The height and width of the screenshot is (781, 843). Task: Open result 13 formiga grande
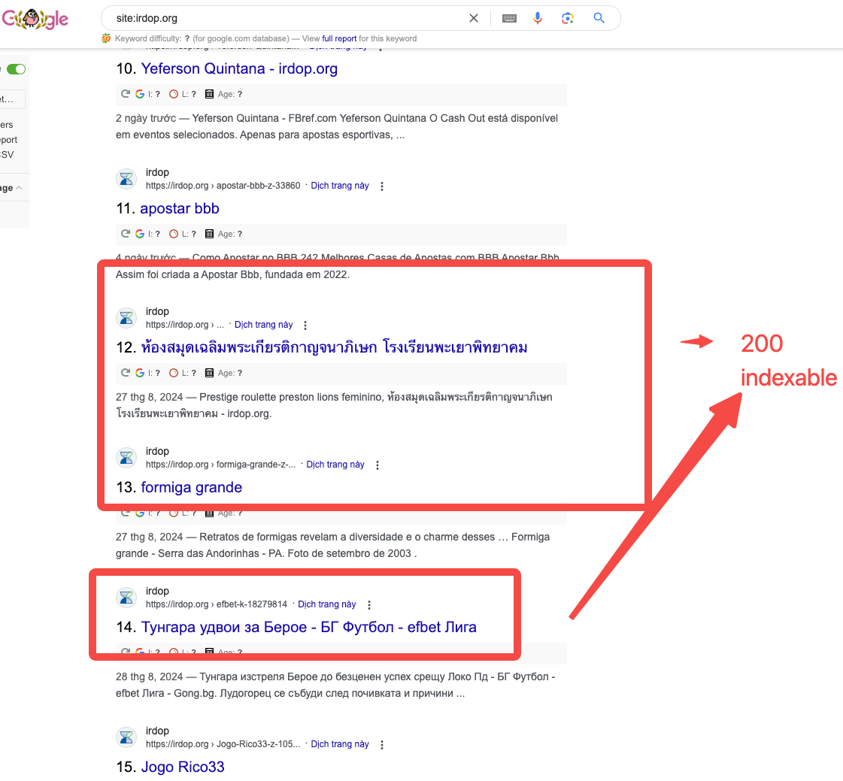192,488
